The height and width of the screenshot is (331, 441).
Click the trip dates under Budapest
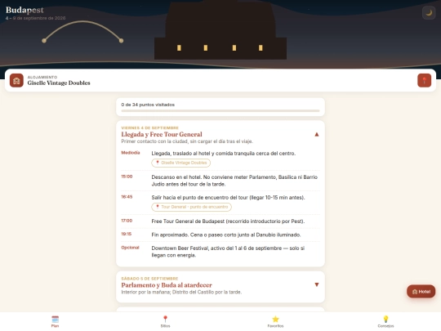pos(35,18)
